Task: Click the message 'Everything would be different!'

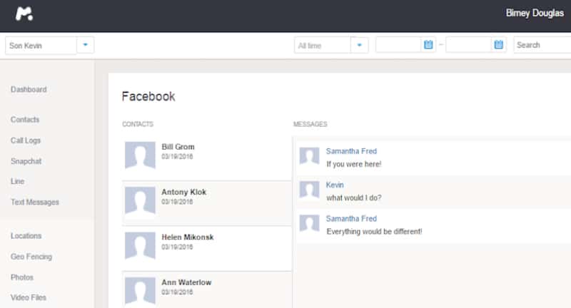Action: pos(374,232)
